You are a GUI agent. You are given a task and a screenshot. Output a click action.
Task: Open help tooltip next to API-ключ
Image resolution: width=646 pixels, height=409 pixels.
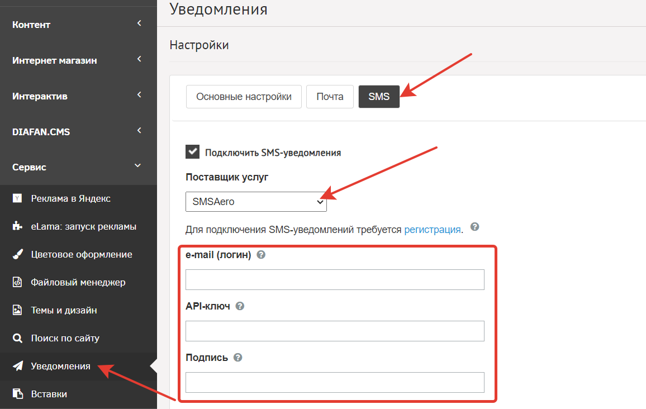coord(240,306)
